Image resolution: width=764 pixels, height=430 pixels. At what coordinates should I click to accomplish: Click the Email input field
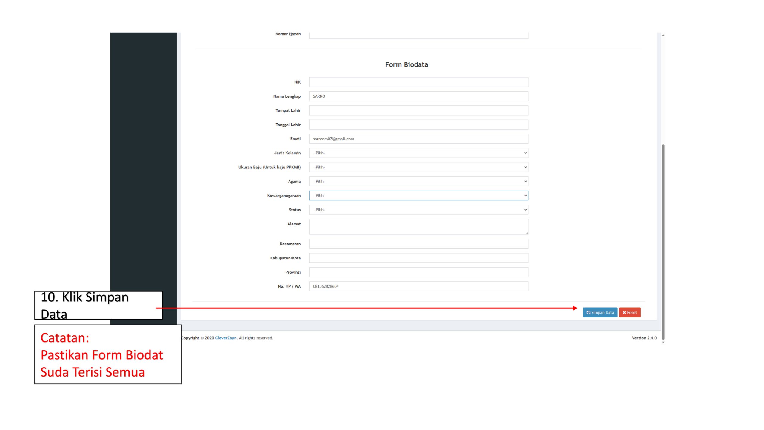click(418, 139)
